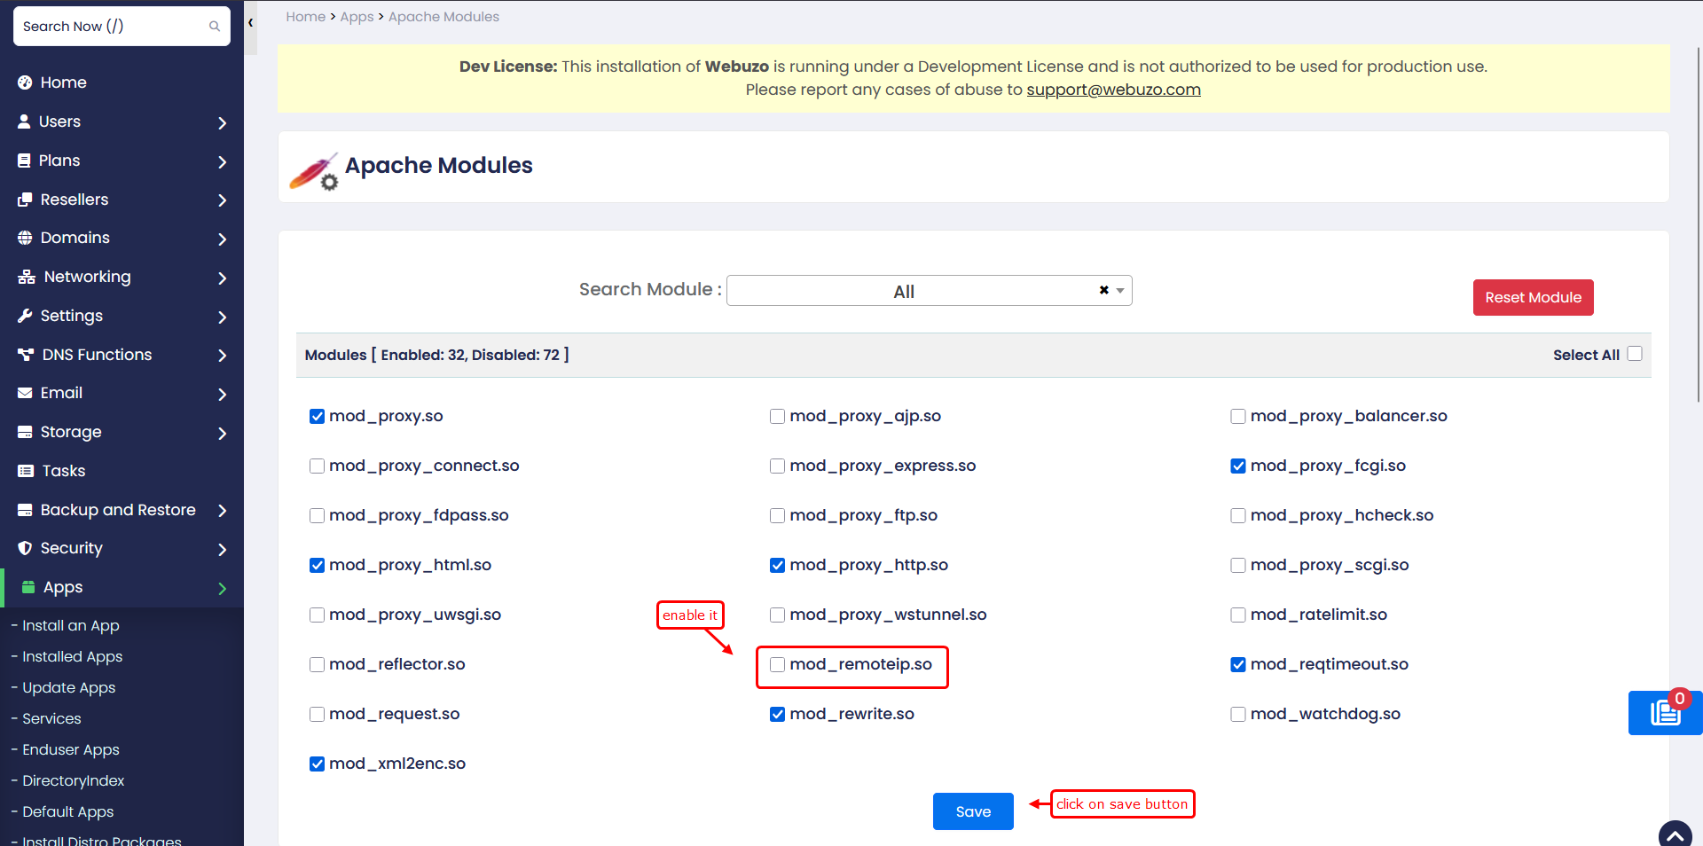Click the Networking icon in sidebar

tap(27, 277)
